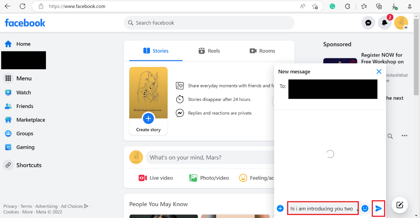Reload the page with refresh icon
The width and height of the screenshot is (420, 218).
23,6
